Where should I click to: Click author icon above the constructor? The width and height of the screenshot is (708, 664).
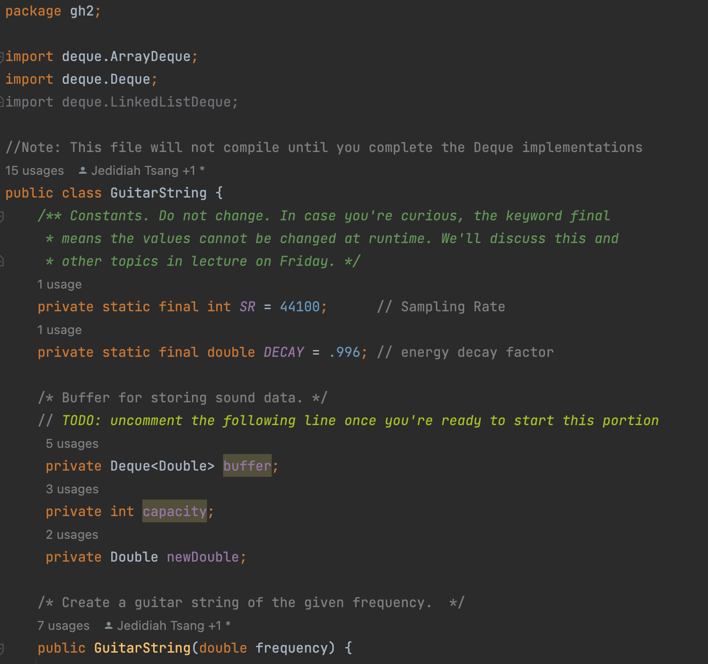(108, 626)
